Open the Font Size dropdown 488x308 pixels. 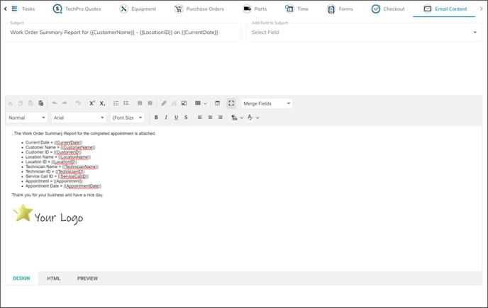click(127, 118)
